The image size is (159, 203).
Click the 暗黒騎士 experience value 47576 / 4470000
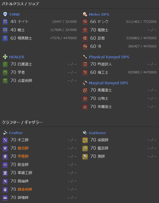63,38
